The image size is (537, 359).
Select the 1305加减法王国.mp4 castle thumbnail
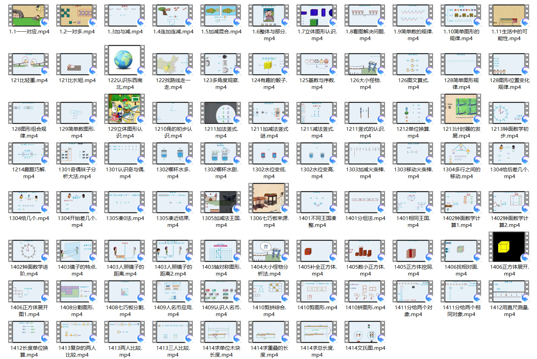pos(220,202)
